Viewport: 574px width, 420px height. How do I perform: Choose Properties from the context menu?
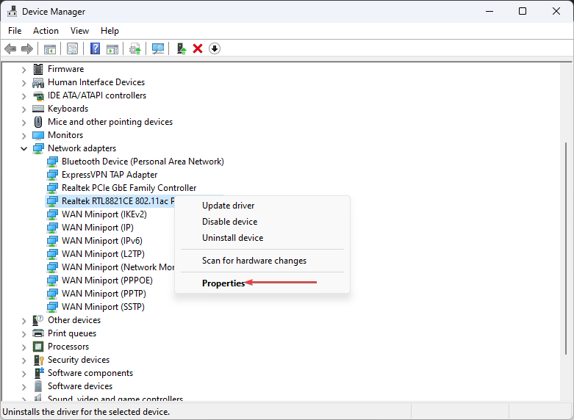(x=223, y=283)
